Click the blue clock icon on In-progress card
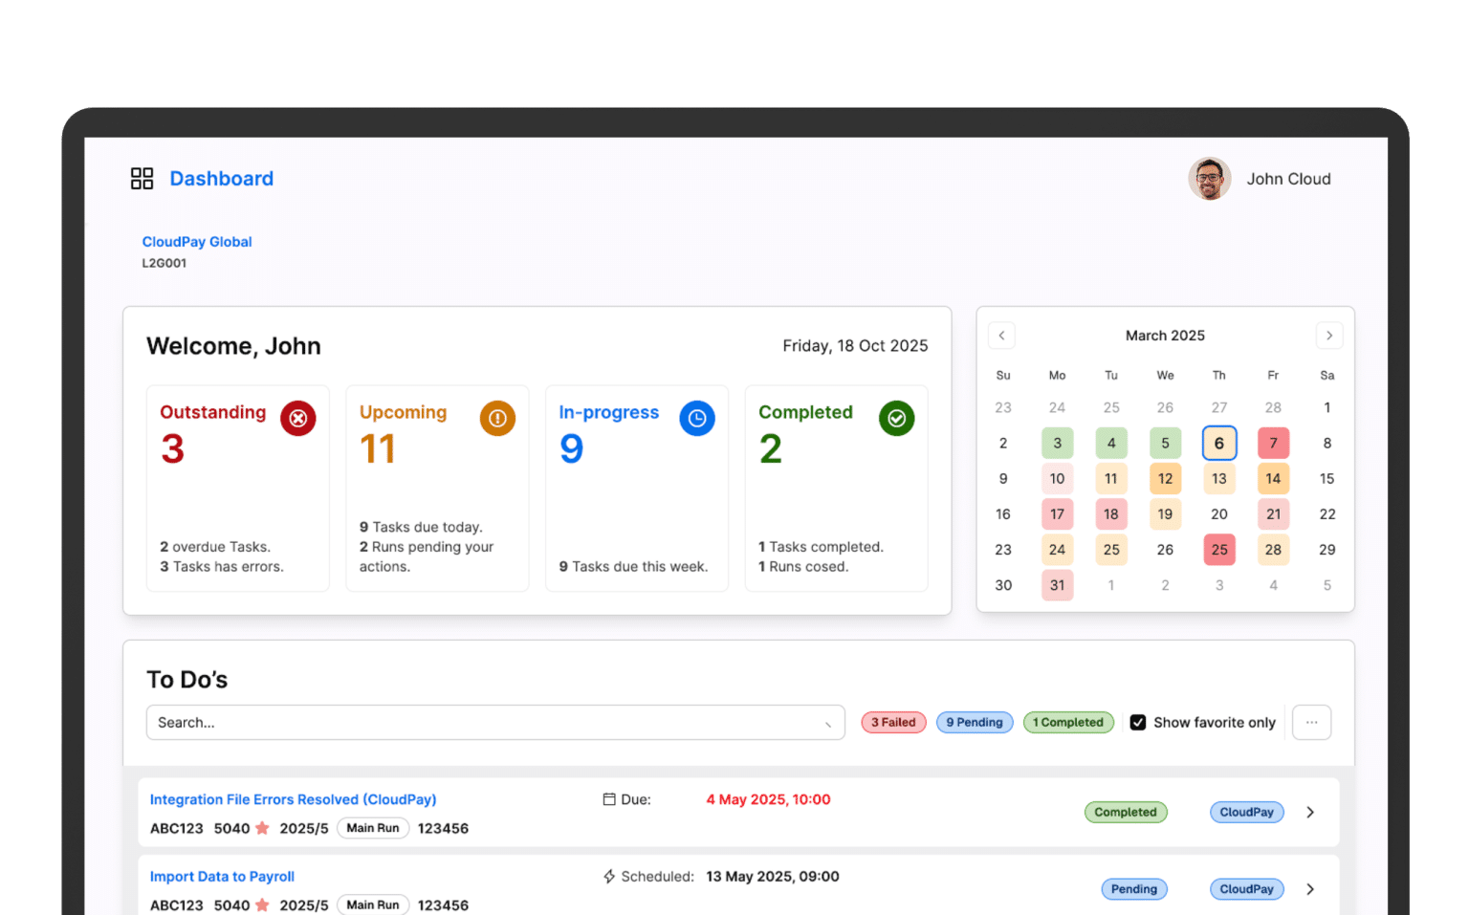 tap(697, 418)
